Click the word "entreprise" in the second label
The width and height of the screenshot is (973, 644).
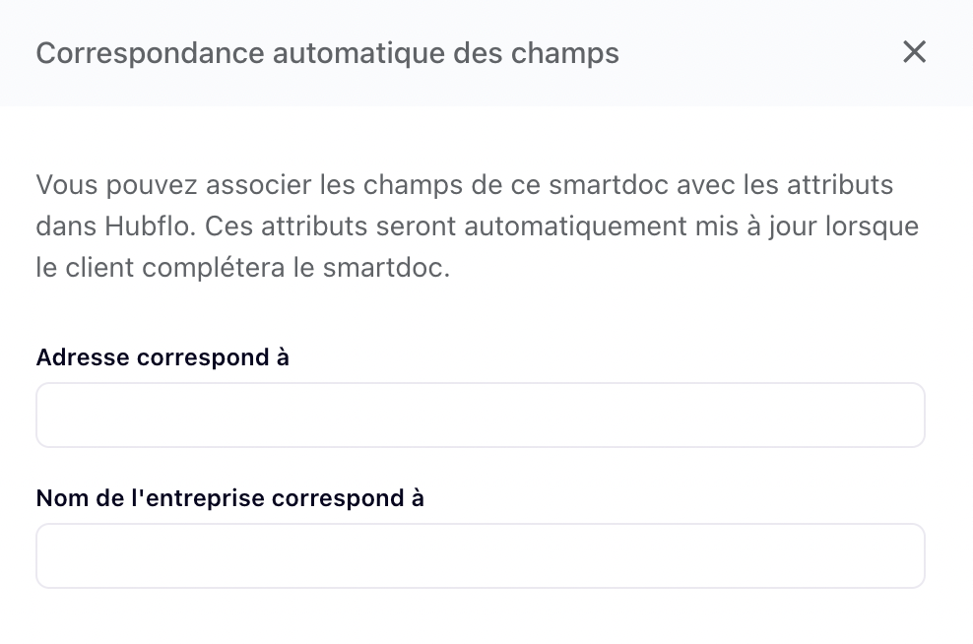pyautogui.click(x=205, y=499)
